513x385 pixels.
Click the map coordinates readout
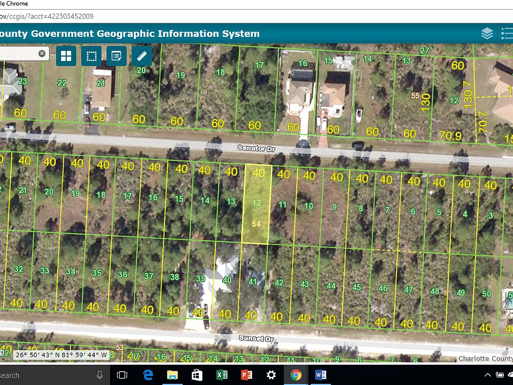61,355
